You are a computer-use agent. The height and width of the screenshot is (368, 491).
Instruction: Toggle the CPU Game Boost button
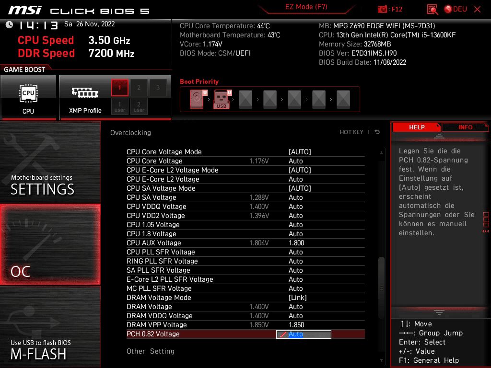(28, 98)
